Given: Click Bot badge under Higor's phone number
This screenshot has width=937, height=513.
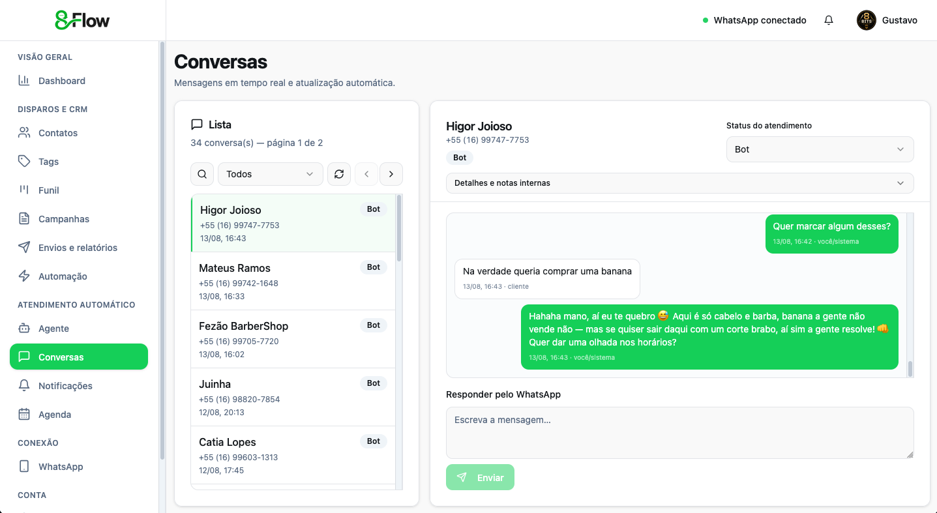Looking at the screenshot, I should point(460,158).
